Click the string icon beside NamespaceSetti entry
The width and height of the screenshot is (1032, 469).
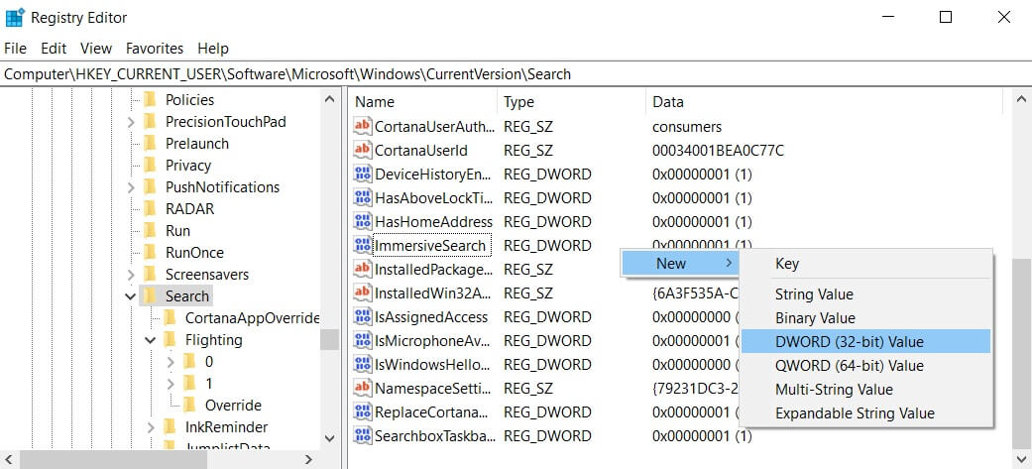(363, 388)
